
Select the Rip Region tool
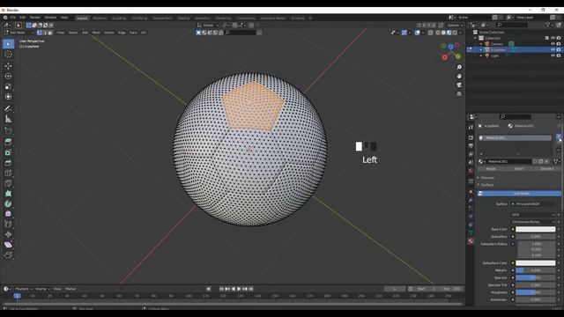pyautogui.click(x=8, y=255)
